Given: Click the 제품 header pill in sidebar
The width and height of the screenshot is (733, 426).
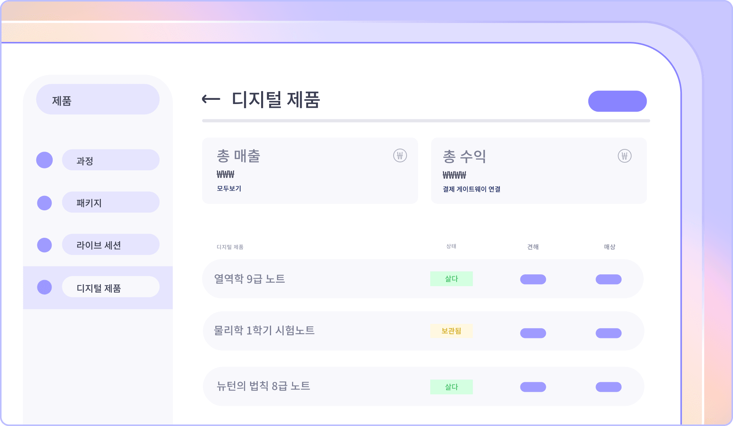Looking at the screenshot, I should click(x=98, y=100).
